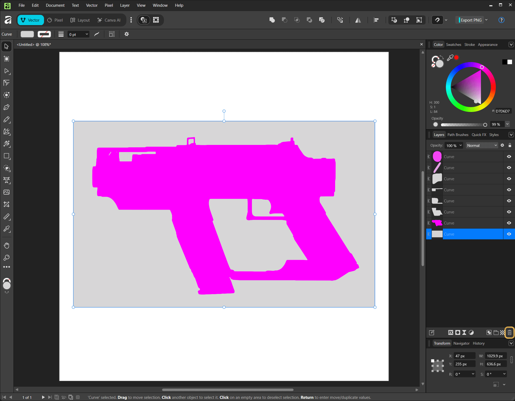Expand the Export PNG dropdown arrow
The height and width of the screenshot is (401, 515).
click(x=486, y=20)
